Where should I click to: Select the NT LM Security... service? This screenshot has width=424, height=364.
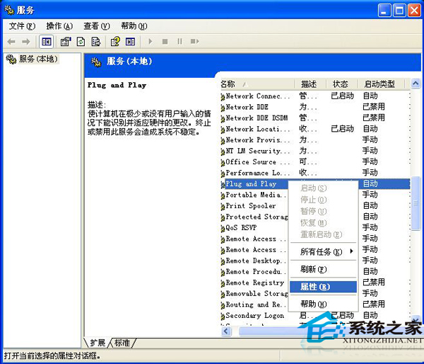[315, 151]
